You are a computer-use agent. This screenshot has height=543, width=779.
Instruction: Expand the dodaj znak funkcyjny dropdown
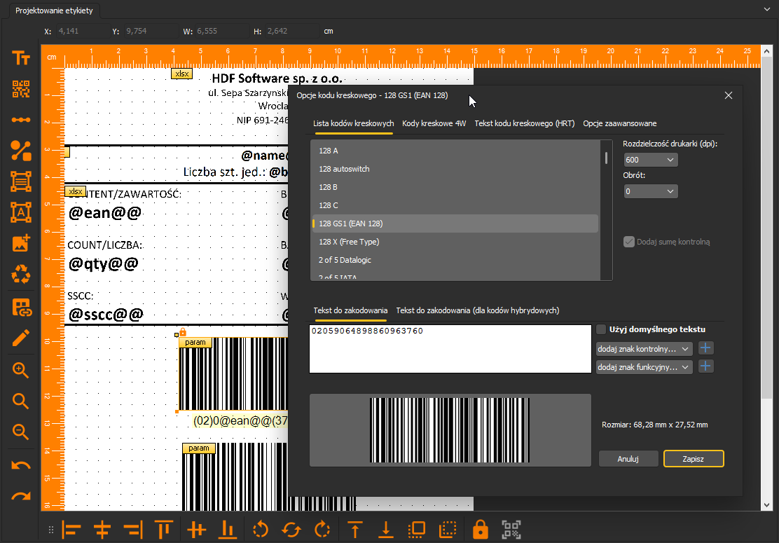tap(644, 368)
